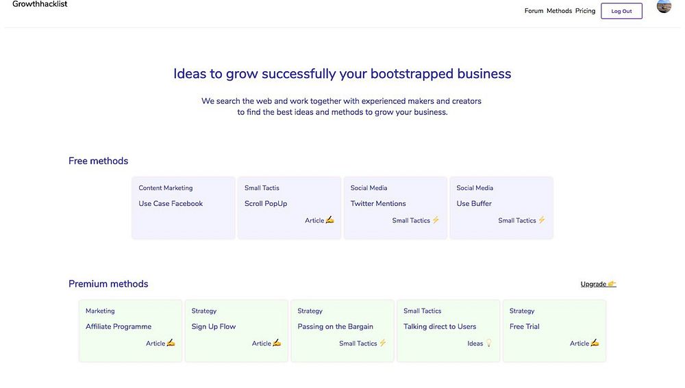Click the writing hand icon on Free Trial card
Image resolution: width=685 pixels, height=388 pixels.
tap(595, 344)
